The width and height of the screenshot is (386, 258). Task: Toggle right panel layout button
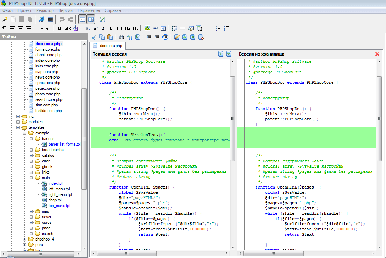tap(91, 19)
